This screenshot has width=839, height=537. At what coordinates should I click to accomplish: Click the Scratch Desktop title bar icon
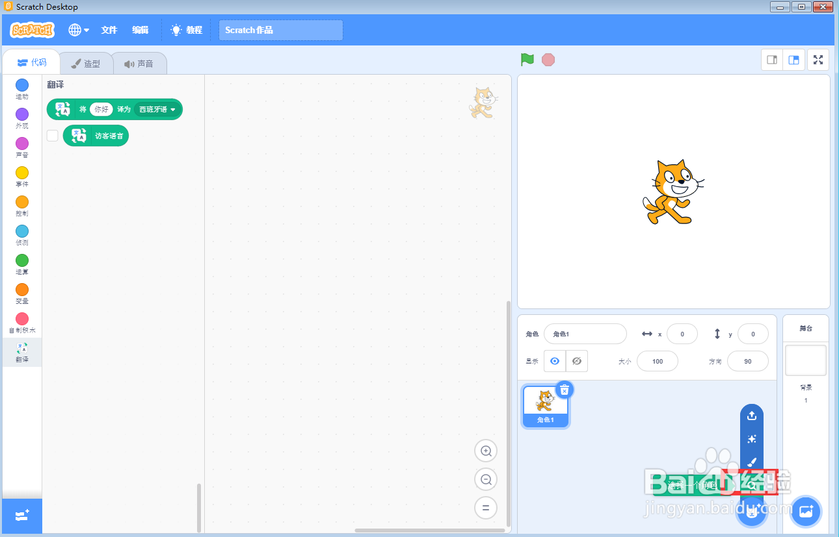click(x=8, y=6)
